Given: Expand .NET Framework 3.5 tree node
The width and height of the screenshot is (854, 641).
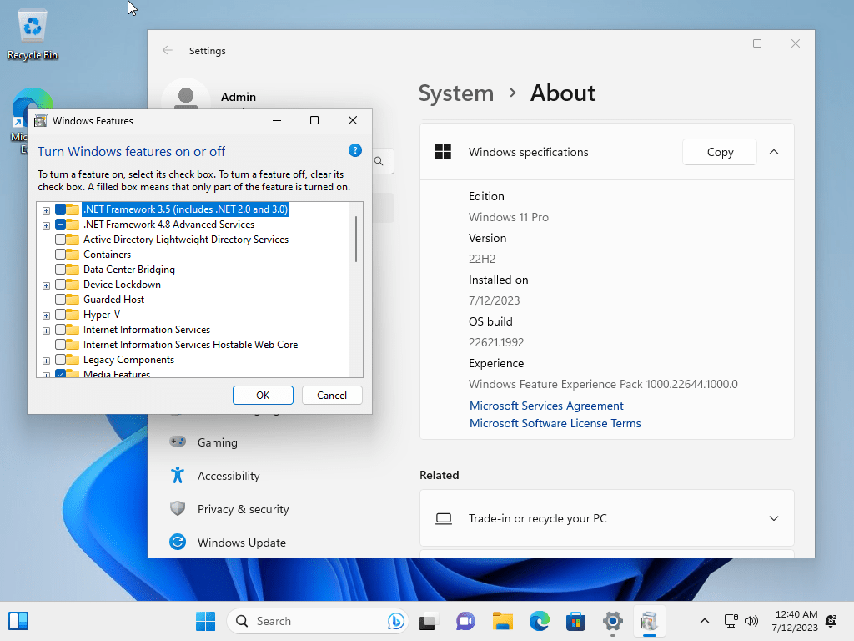Looking at the screenshot, I should pyautogui.click(x=47, y=210).
